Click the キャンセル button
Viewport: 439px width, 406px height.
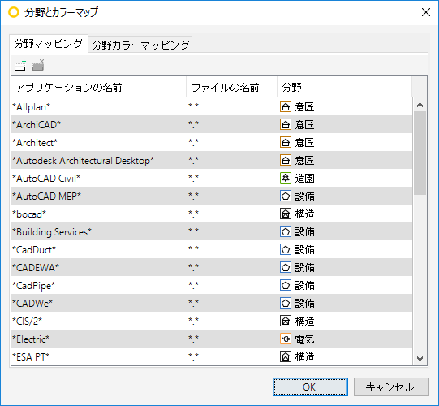coord(391,387)
